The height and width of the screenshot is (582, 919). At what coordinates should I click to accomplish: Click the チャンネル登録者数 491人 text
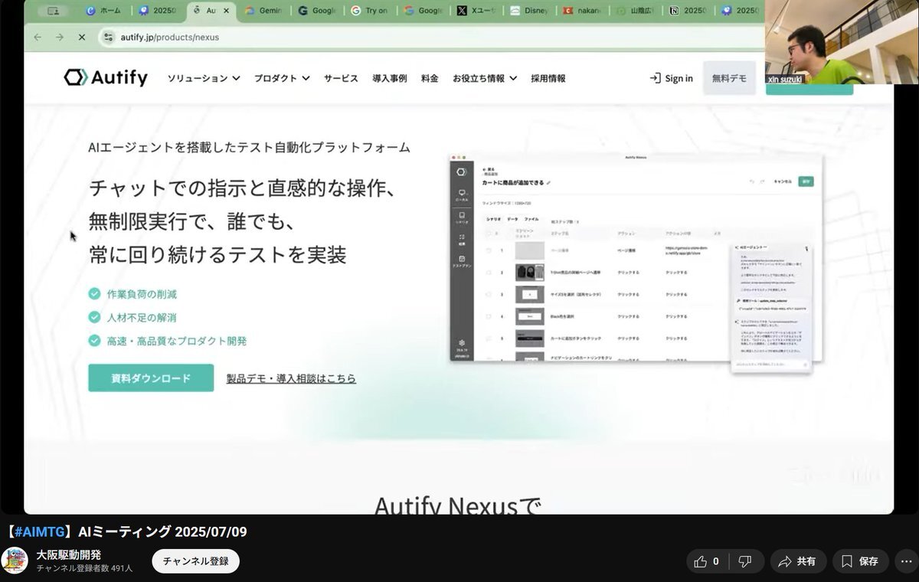(84, 568)
